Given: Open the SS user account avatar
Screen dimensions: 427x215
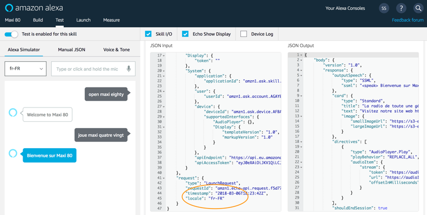Looking at the screenshot, I should (384, 8).
